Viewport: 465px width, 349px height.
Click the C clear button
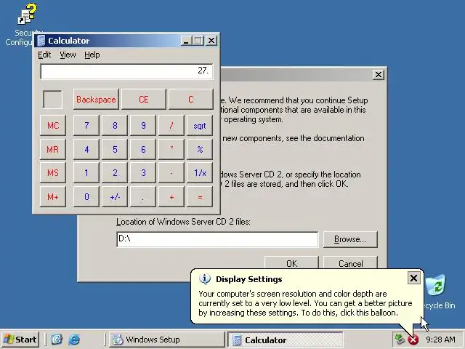191,99
